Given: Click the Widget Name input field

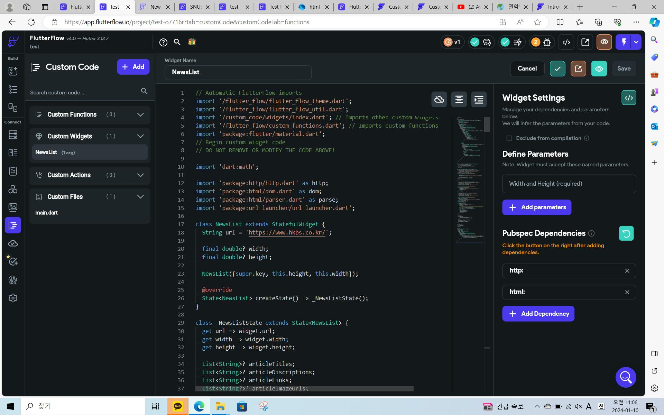Looking at the screenshot, I should coord(238,72).
